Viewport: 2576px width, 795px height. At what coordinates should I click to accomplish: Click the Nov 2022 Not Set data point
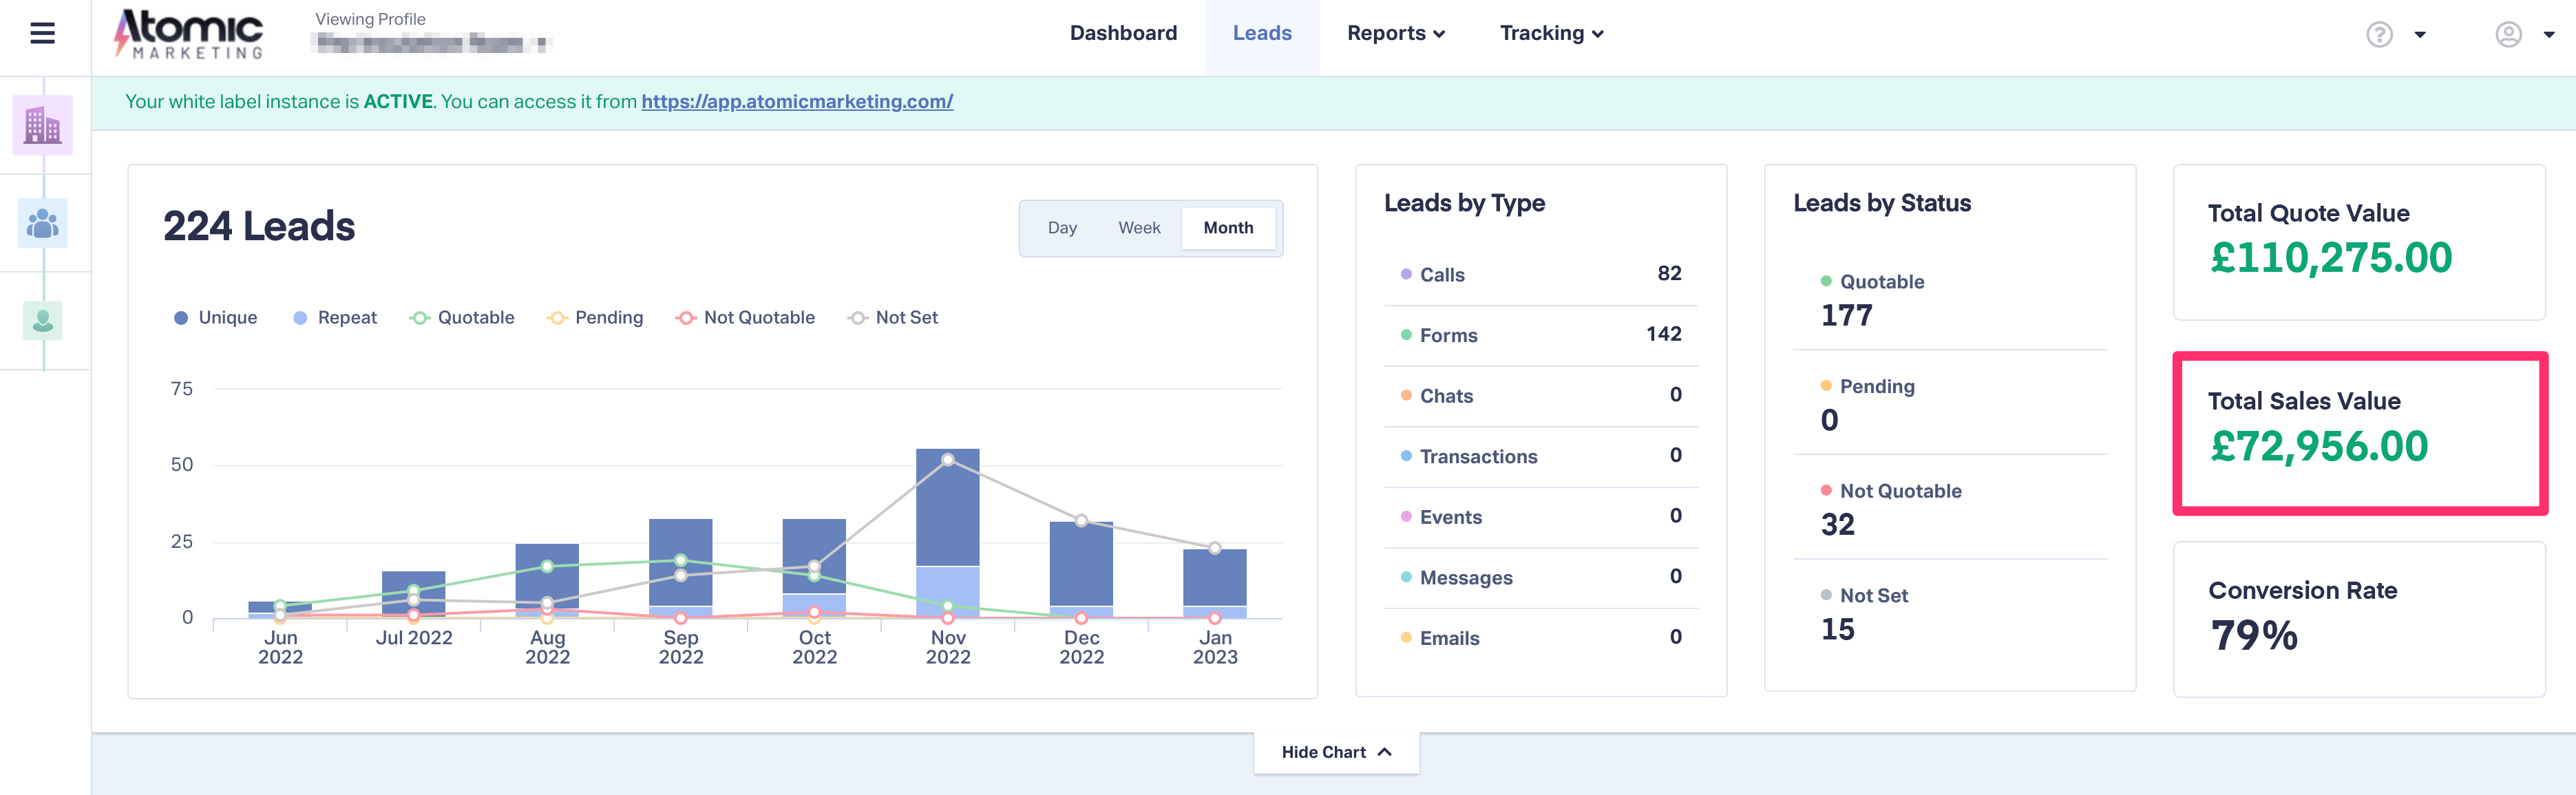[x=947, y=460]
